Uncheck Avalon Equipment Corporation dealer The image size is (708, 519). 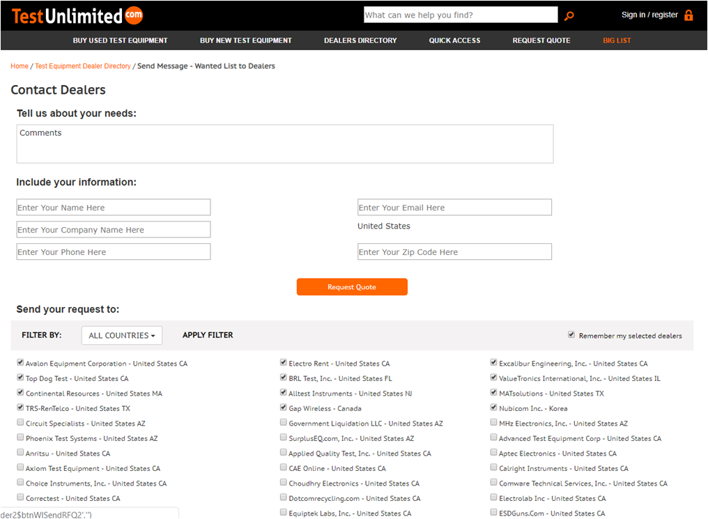[20, 363]
